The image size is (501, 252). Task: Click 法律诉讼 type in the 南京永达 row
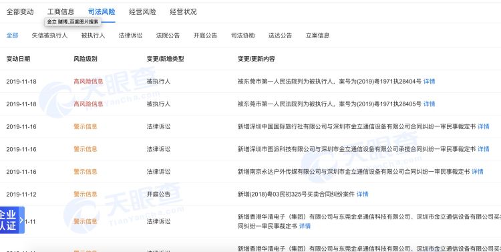pos(158,172)
